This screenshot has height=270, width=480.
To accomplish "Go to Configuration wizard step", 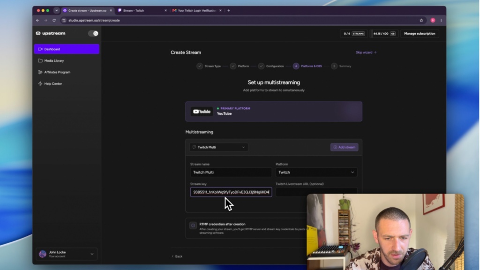I will [x=271, y=66].
